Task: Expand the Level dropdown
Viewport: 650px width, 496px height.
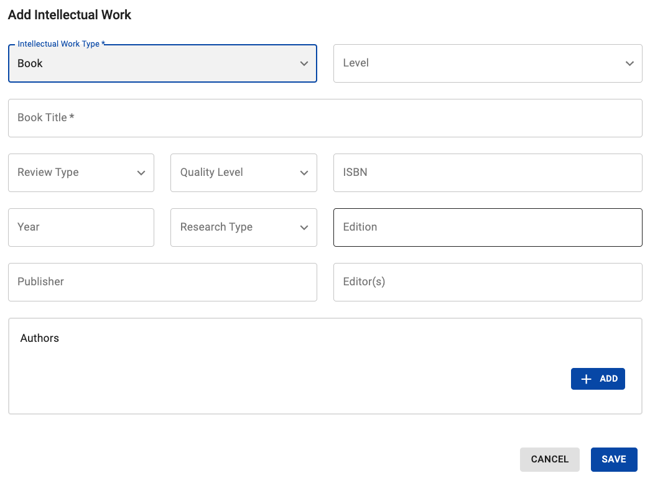Action: coord(479,63)
